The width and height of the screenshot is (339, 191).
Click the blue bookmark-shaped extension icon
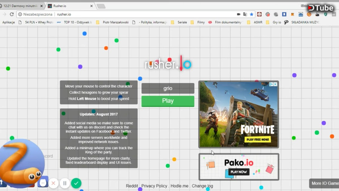pos(284,14)
